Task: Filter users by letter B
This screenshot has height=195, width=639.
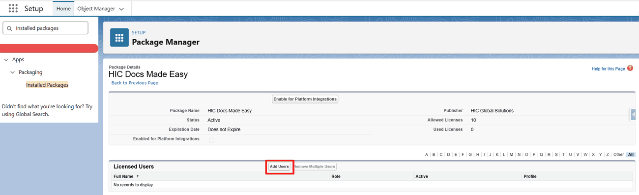Action: pos(434,155)
